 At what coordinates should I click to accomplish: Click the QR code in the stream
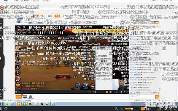pos(121,37)
